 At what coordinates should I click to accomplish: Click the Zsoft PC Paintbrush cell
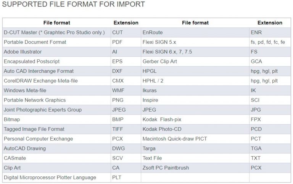click(x=166, y=168)
